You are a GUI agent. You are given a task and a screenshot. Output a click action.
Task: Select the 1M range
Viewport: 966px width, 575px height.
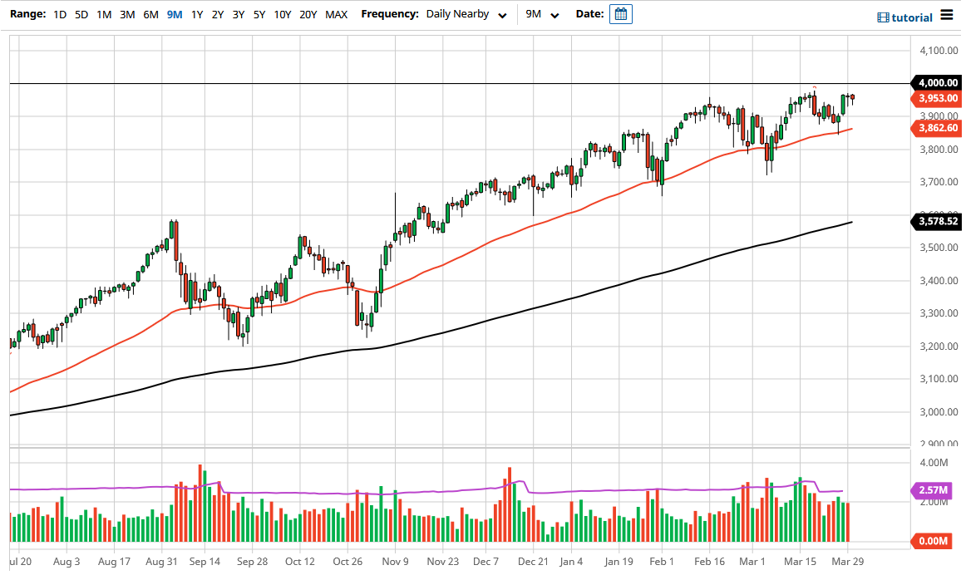point(103,14)
